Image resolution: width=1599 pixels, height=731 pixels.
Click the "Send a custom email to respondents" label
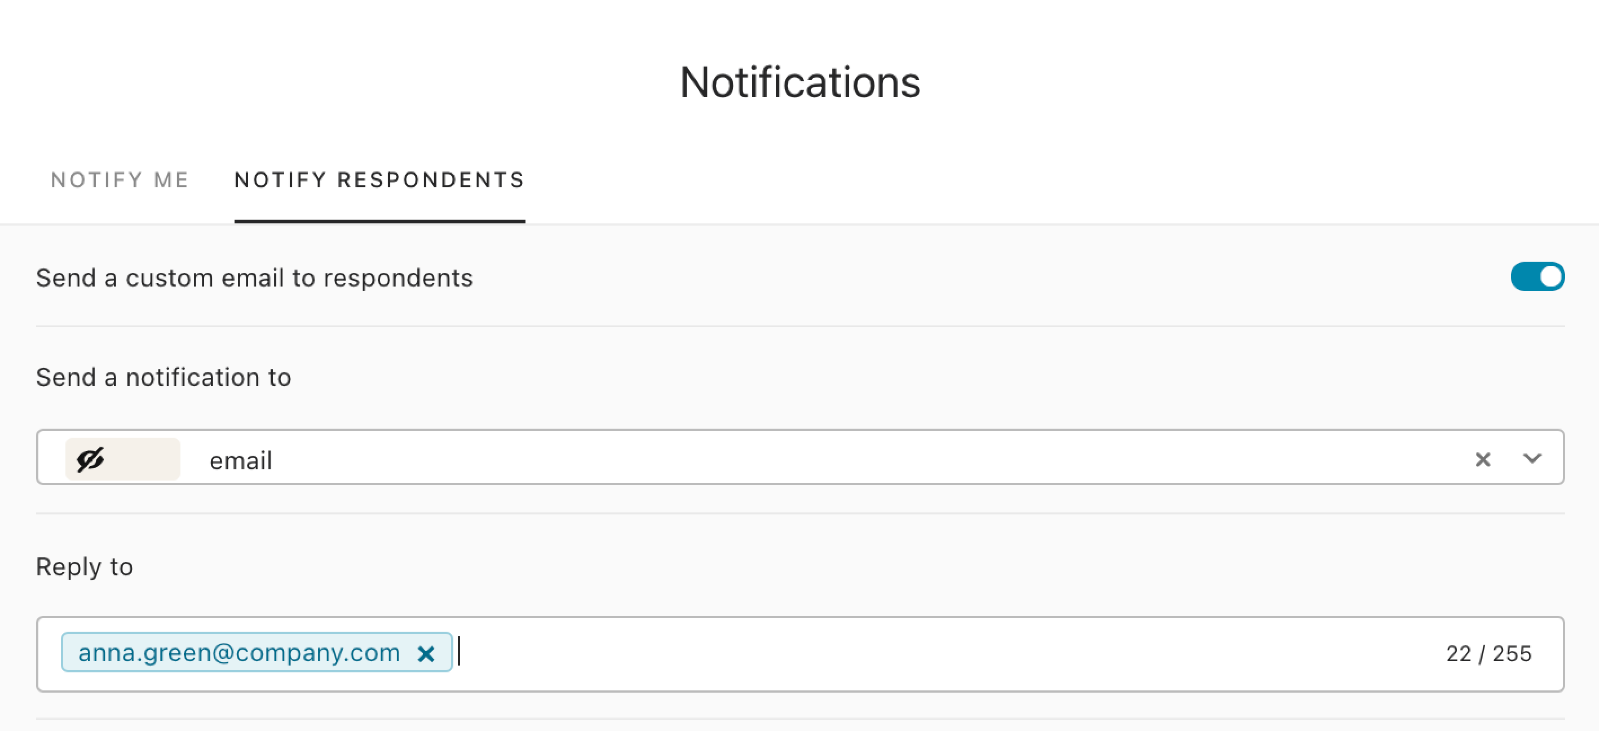coord(254,278)
